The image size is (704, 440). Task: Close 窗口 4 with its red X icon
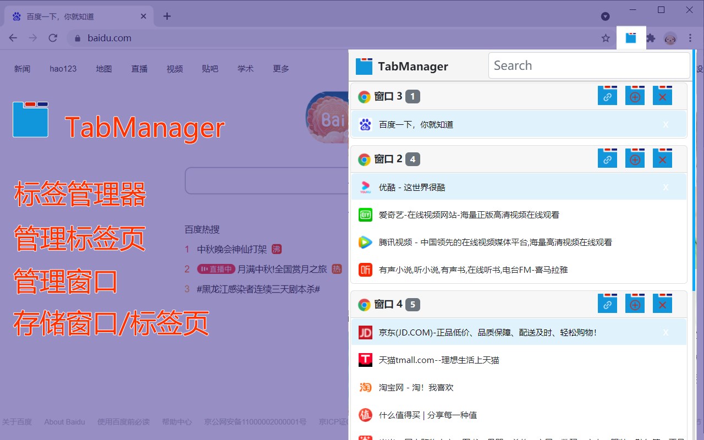(662, 304)
